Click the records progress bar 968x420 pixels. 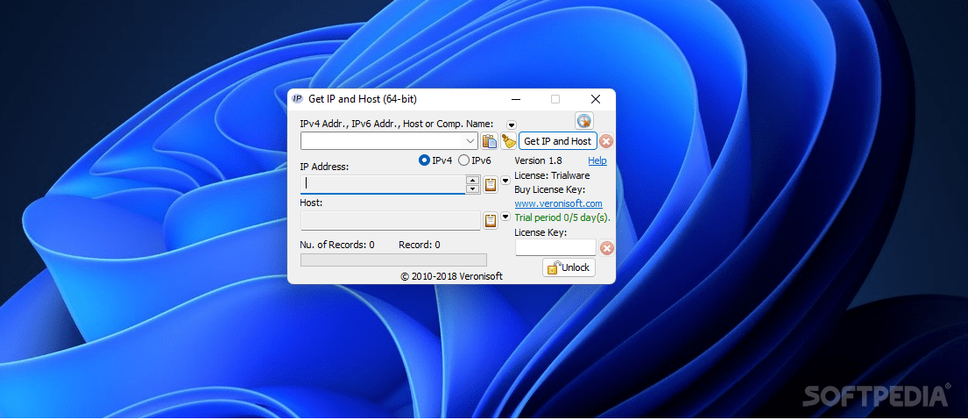tap(393, 260)
